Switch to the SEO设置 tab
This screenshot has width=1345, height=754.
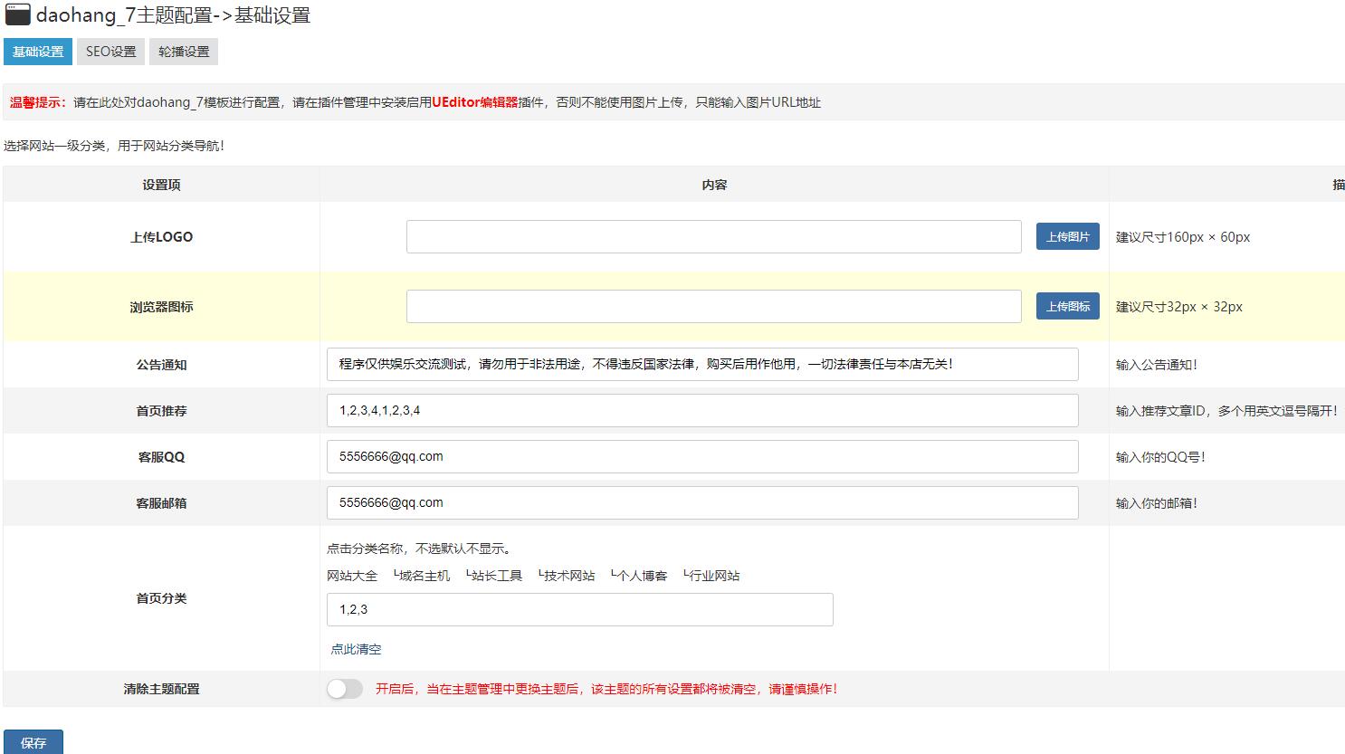tap(110, 52)
